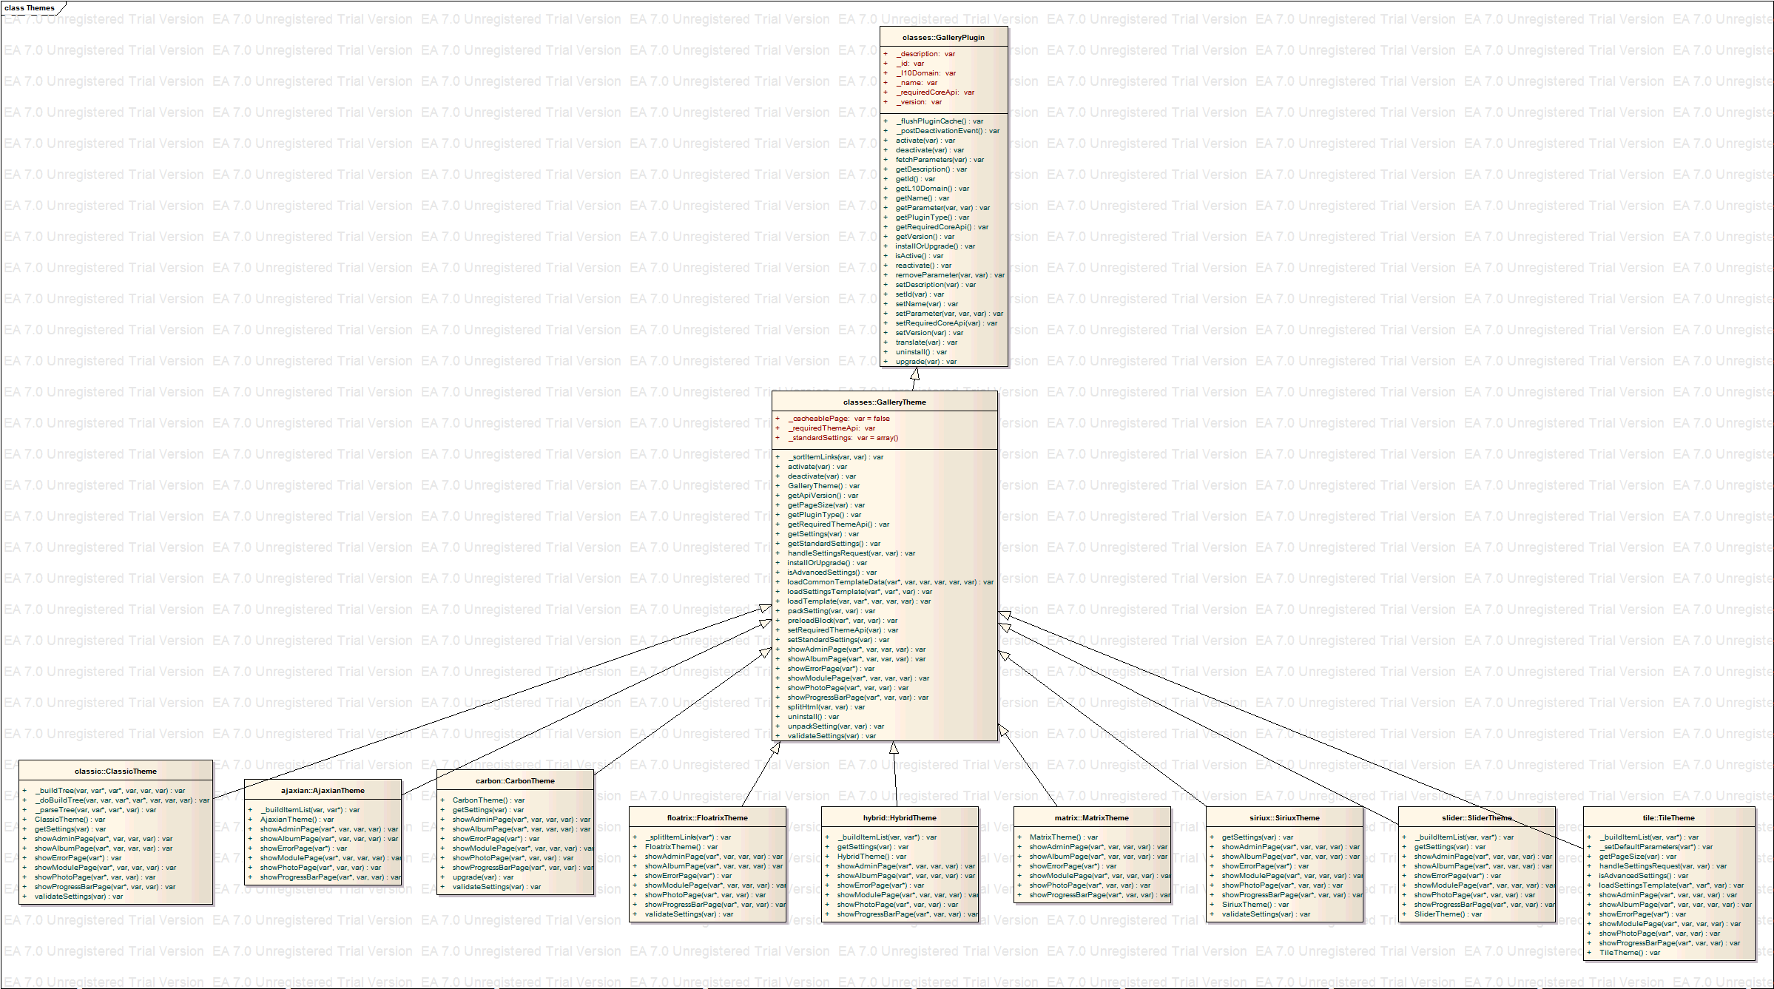
Task: Select the loadCommonTemplateData operation
Action: (x=890, y=582)
